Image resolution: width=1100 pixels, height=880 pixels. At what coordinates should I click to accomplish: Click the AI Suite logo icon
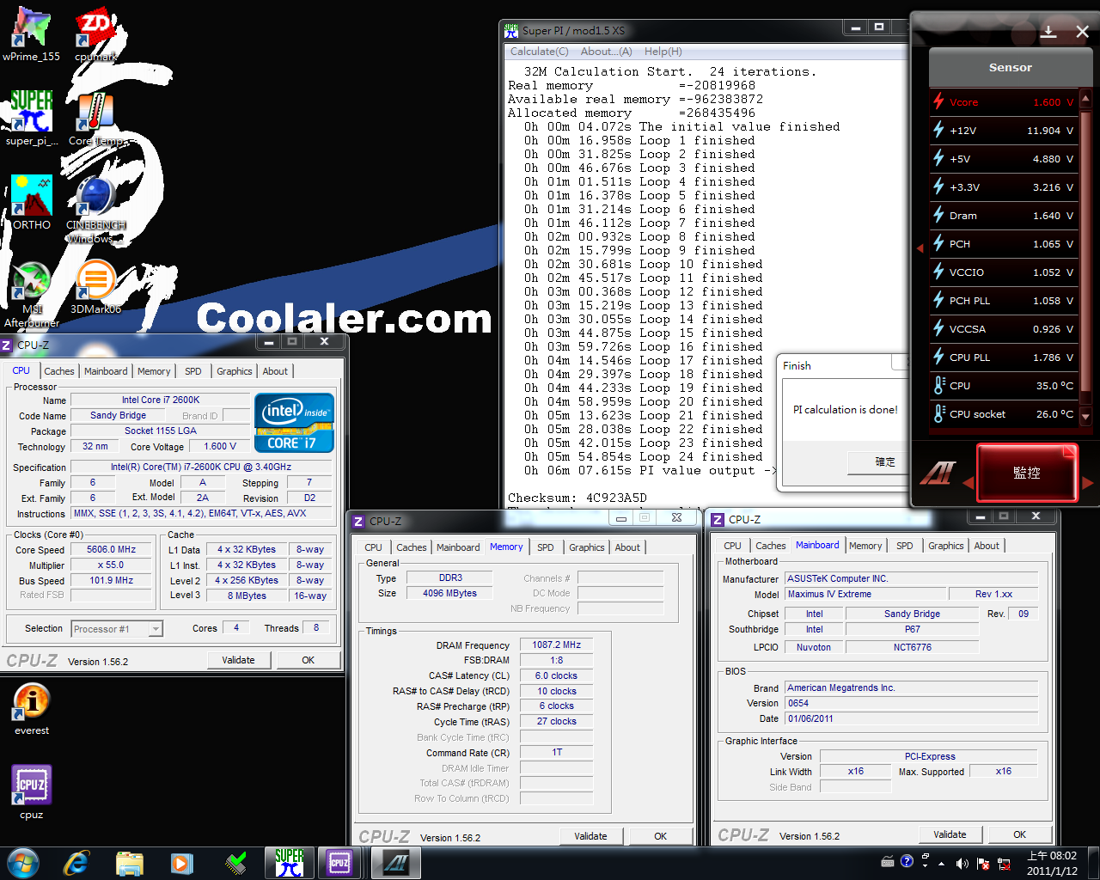[938, 473]
